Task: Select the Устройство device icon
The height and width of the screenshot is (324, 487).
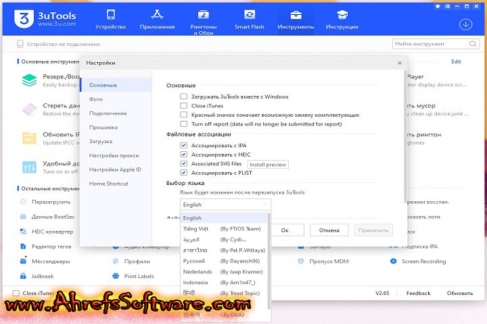Action: pos(110,15)
